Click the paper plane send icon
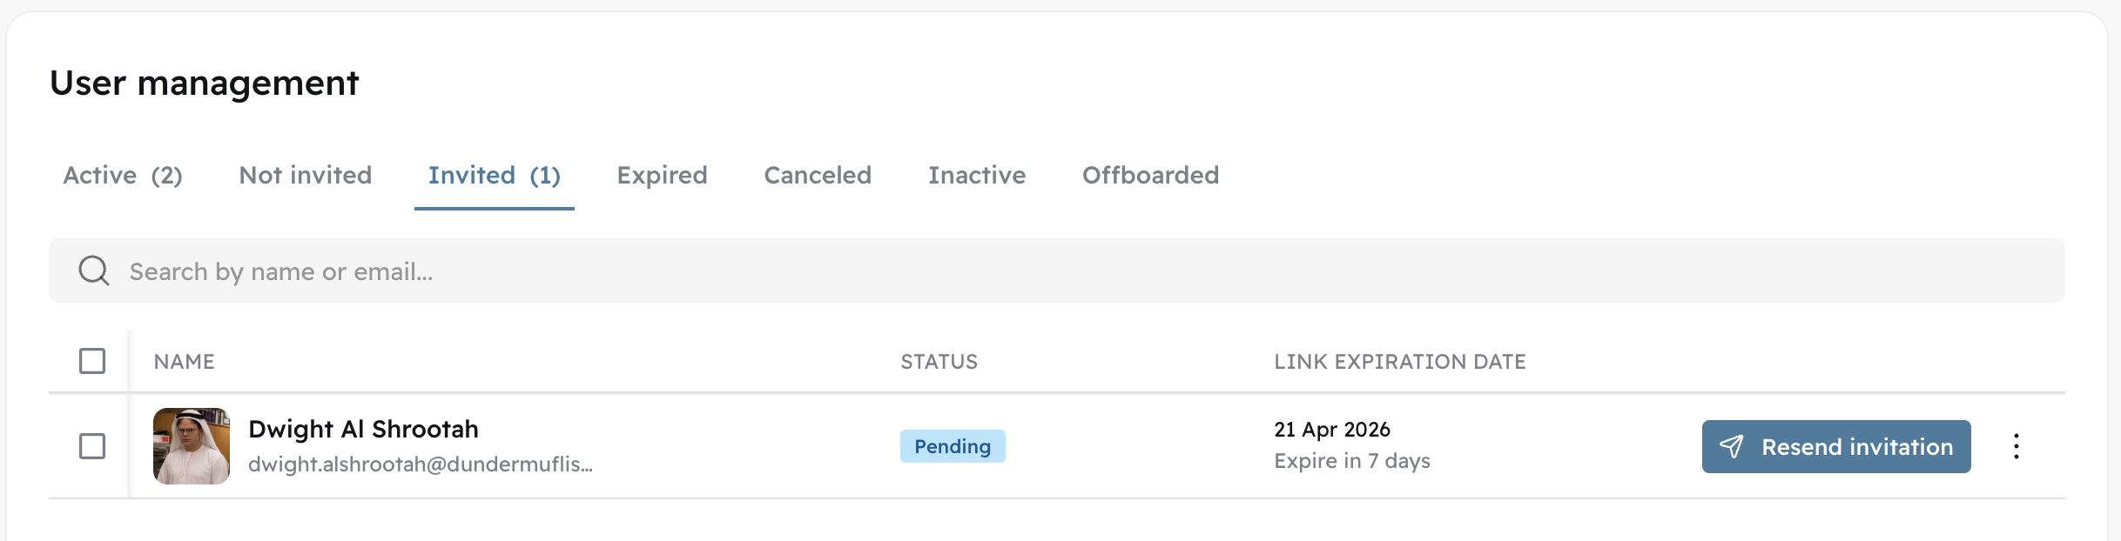 click(1731, 446)
